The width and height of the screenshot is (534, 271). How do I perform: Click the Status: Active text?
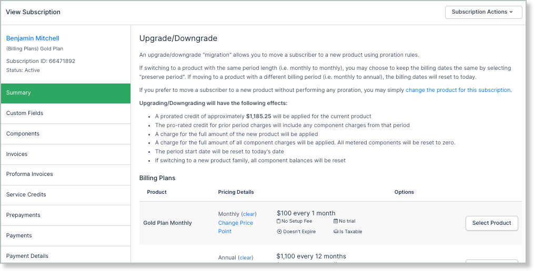pos(23,70)
